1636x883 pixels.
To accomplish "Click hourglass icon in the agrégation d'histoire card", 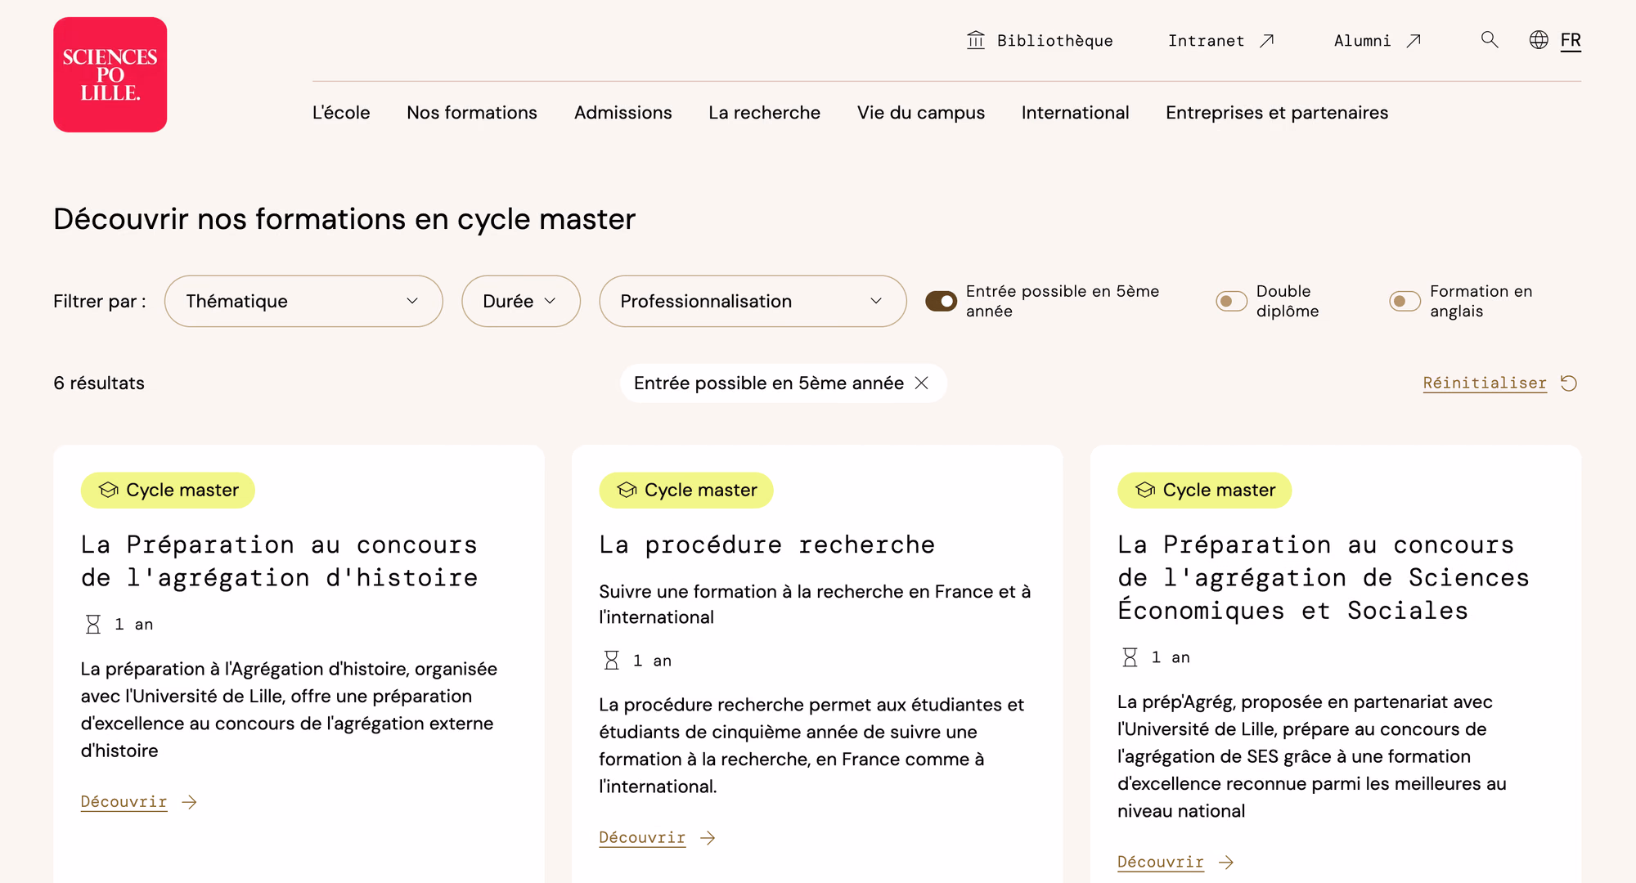I will [x=93, y=625].
